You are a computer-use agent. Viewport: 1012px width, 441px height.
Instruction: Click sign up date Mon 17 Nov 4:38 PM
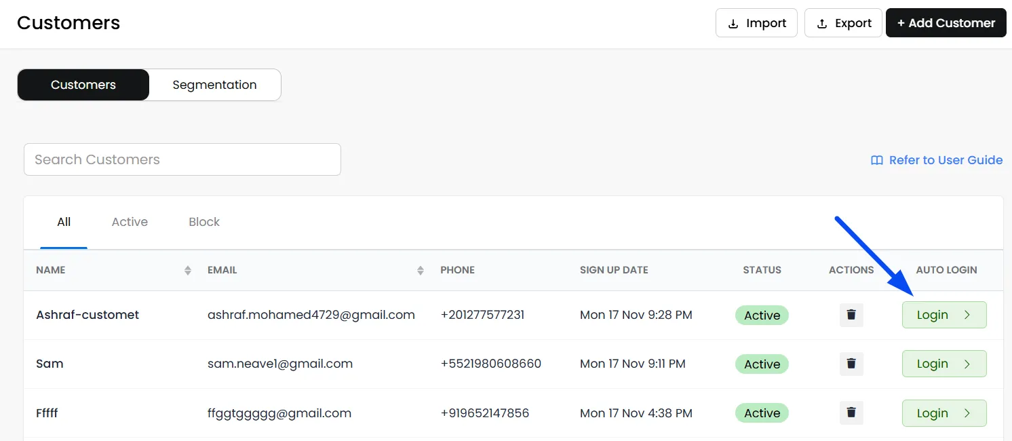(x=636, y=413)
